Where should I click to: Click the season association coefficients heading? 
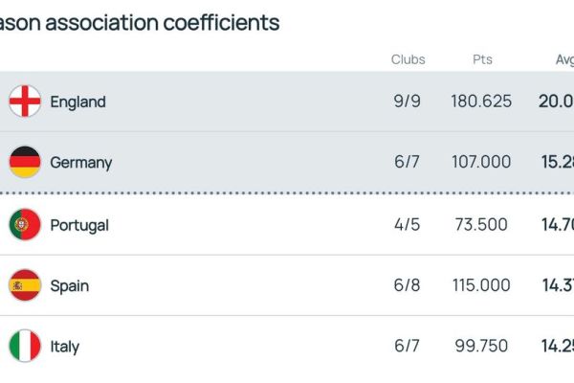click(x=140, y=22)
